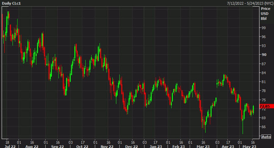Screen dimensions: 274x148
Task: Click the Feb 23 month label
Action: 179,146
